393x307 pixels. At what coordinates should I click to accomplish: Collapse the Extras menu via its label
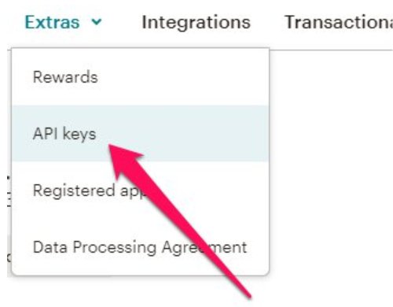(52, 22)
